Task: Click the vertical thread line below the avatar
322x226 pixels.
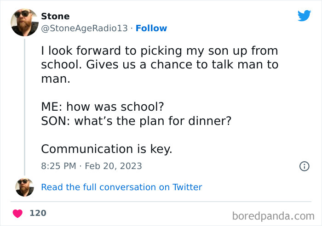Action: (x=24, y=106)
